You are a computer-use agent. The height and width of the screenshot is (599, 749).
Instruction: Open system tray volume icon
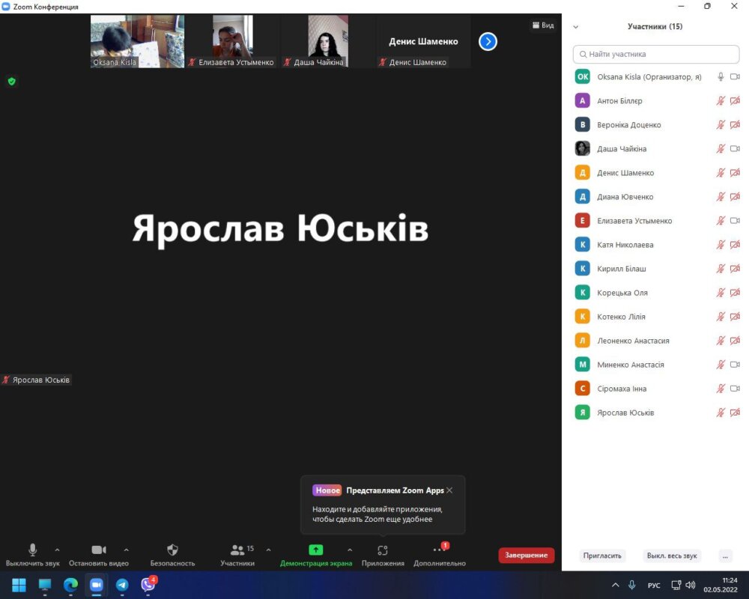click(691, 585)
